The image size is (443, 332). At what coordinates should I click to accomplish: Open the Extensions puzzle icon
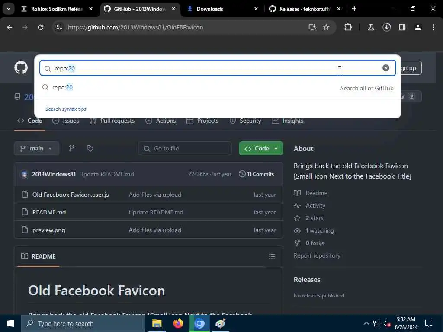point(348,27)
